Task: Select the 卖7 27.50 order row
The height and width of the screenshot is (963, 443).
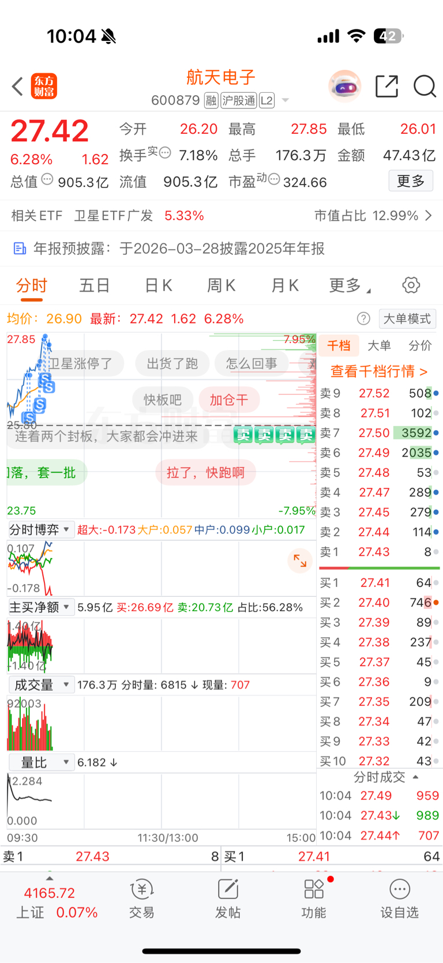Action: (x=380, y=432)
